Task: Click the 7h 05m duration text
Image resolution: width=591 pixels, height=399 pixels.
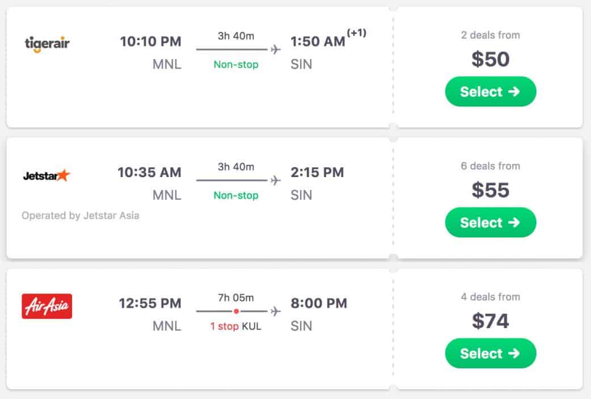Action: pyautogui.click(x=236, y=297)
